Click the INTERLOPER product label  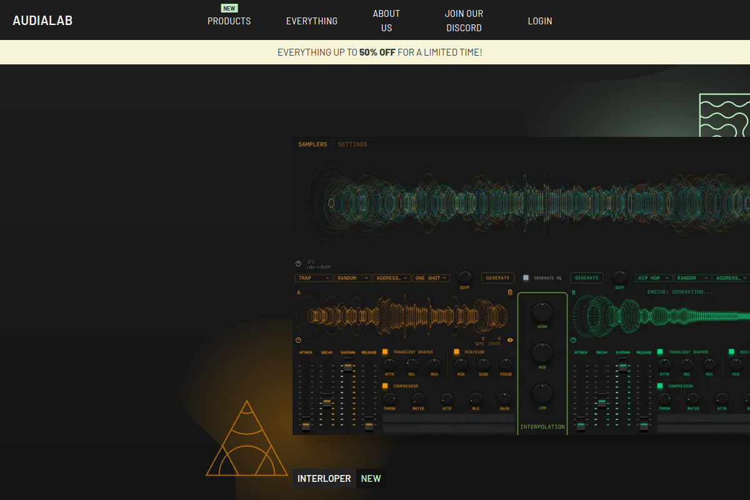324,479
